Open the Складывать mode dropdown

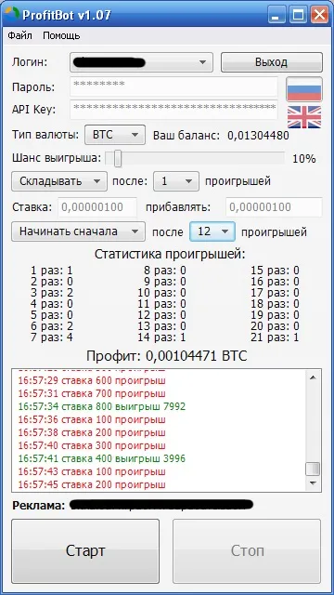(x=59, y=181)
